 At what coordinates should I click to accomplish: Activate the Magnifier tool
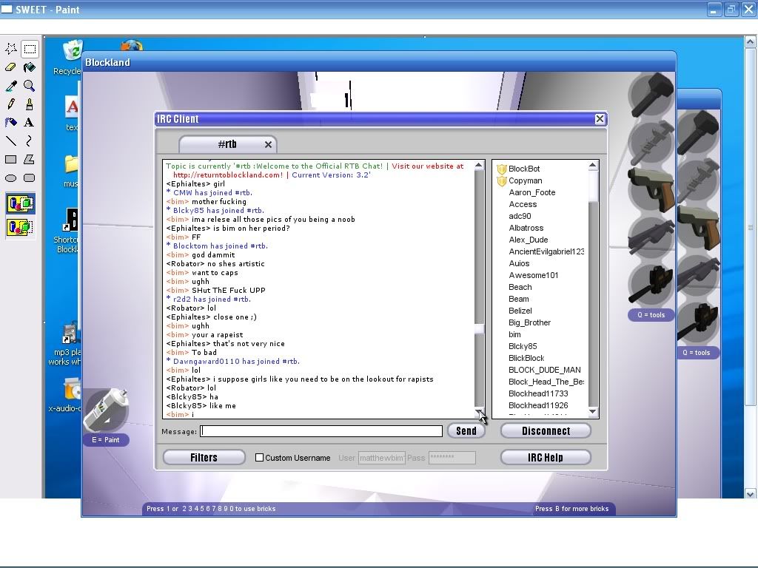[x=30, y=86]
